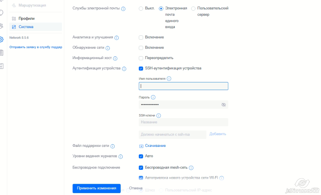Click info icon next to Уровни ведения журналов
The height and width of the screenshot is (195, 321).
click(x=121, y=157)
